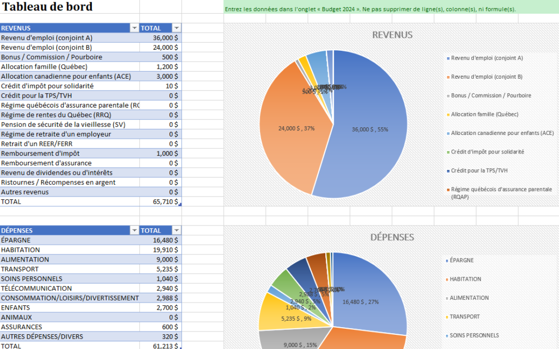Click the REVENUS chart title

(392, 35)
